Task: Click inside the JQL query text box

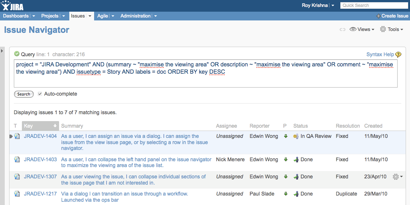Action: [205, 73]
